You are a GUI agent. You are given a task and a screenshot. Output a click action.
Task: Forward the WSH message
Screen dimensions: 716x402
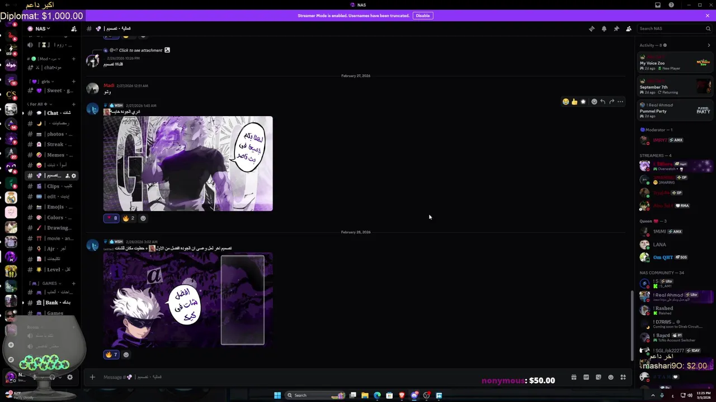tap(611, 102)
